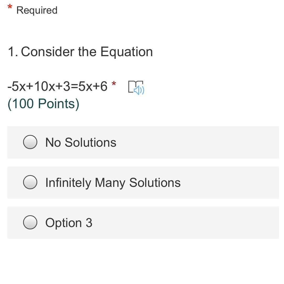Click the 'Infinitely Many Solutions' label text
Viewport: 284px width, 284px height.
pos(113,182)
